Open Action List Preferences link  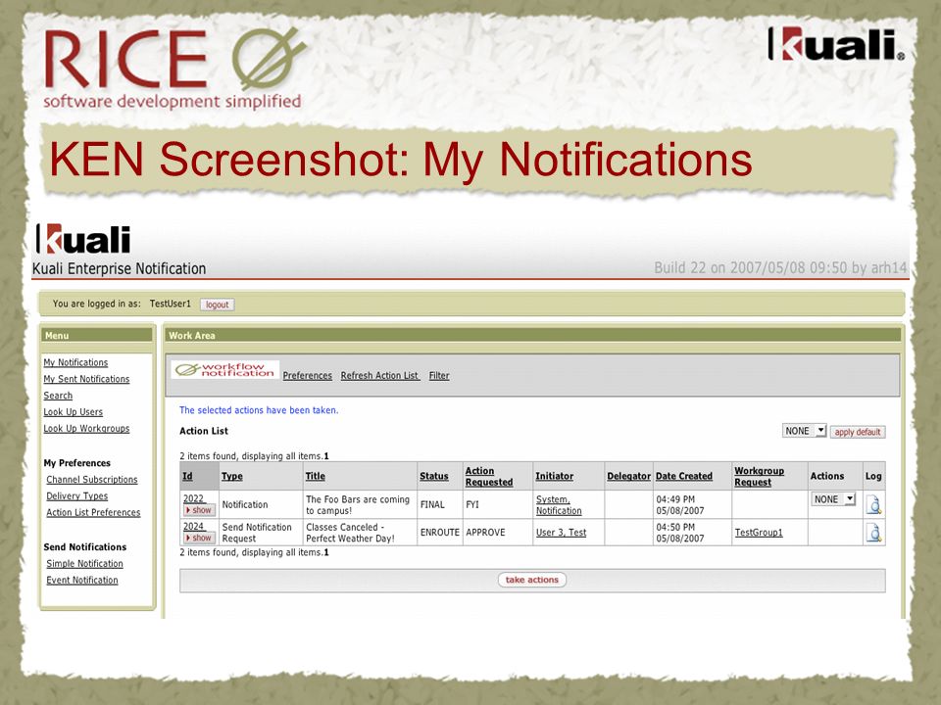tap(94, 512)
